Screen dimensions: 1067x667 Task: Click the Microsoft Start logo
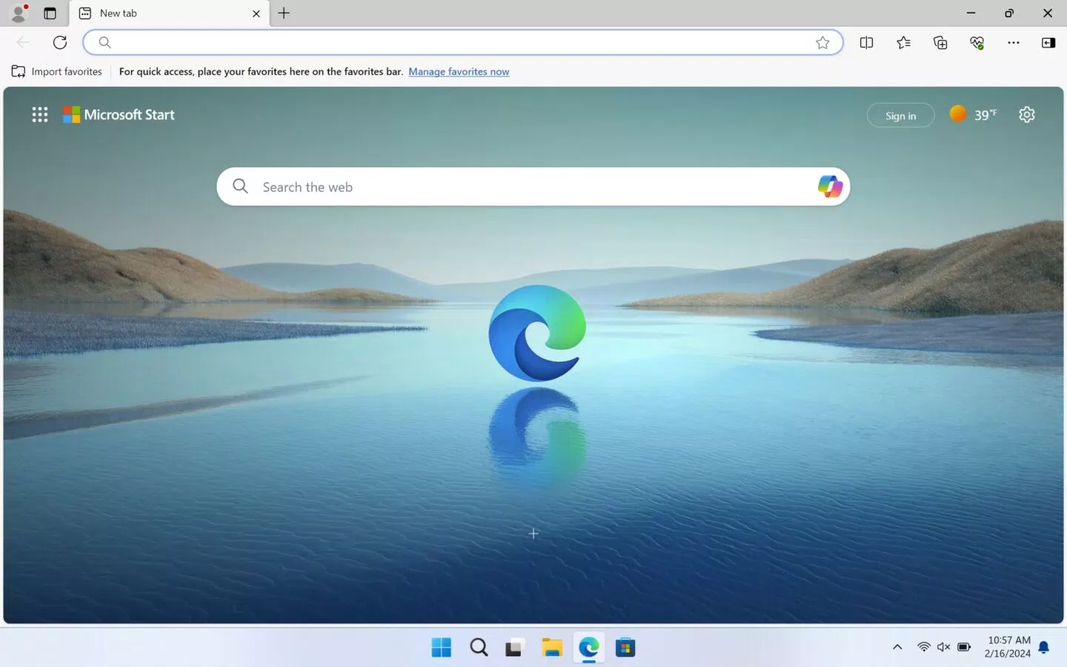coord(119,115)
